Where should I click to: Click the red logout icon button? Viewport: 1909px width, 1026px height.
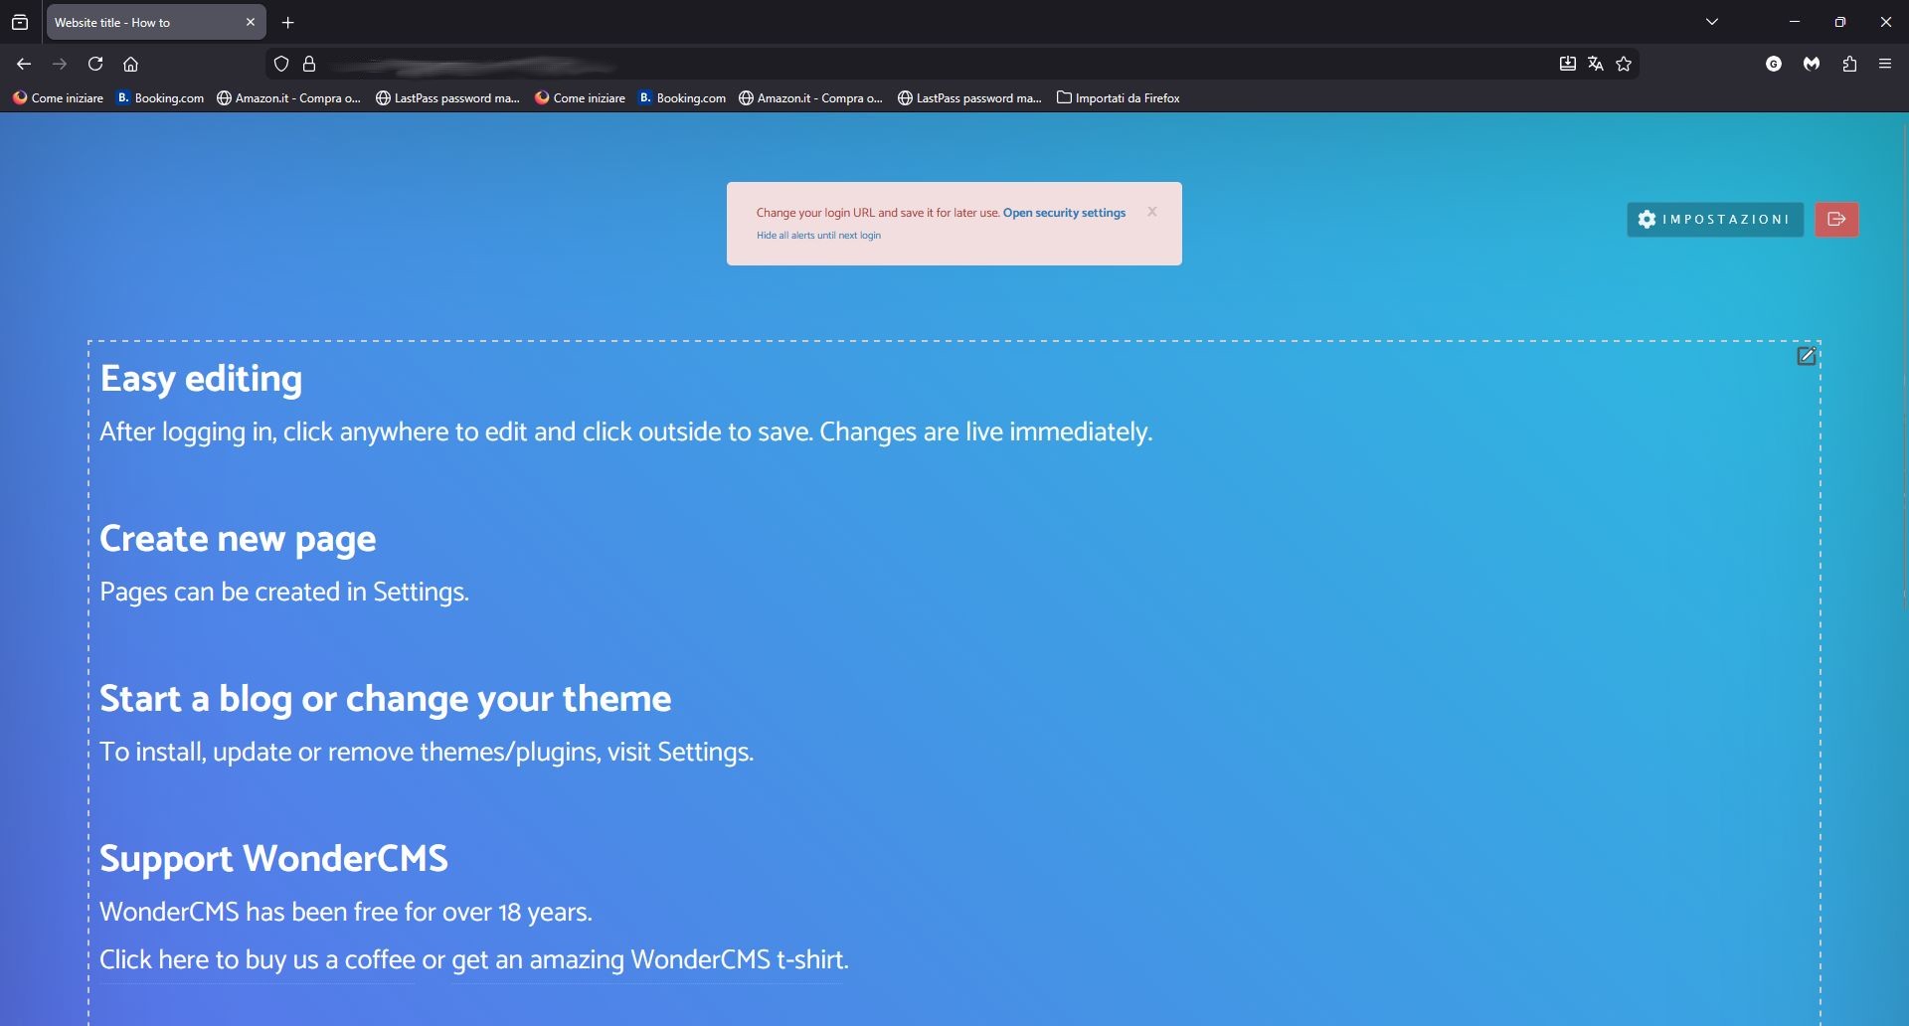pos(1836,220)
